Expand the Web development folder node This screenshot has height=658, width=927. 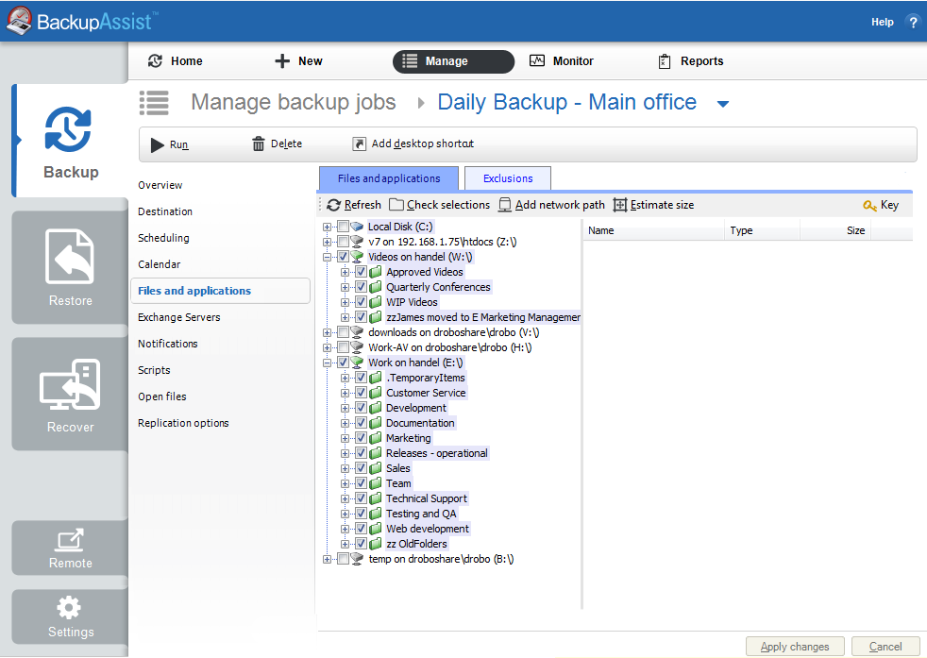[x=346, y=529]
